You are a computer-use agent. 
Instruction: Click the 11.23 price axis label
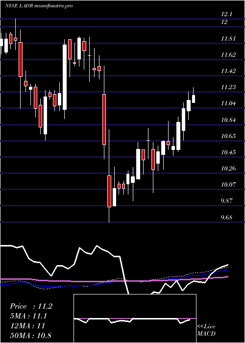[x=228, y=87]
